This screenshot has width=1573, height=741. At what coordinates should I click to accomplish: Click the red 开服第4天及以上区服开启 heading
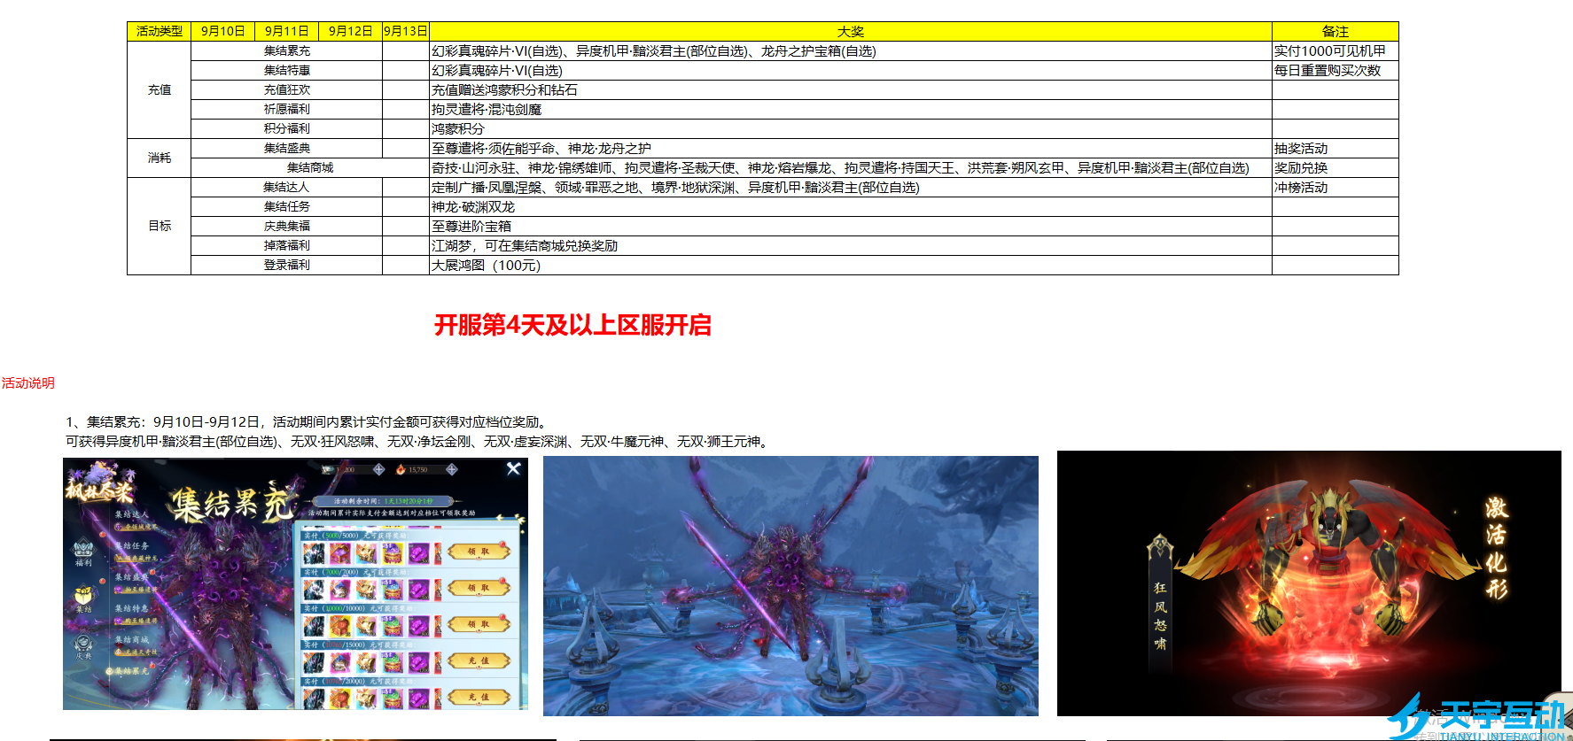572,325
